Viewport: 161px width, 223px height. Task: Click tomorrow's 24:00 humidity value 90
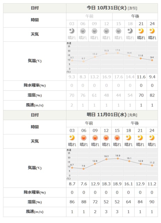coord(152,202)
